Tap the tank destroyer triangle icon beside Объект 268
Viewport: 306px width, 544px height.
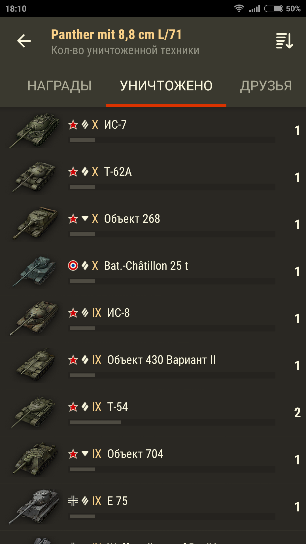click(85, 218)
